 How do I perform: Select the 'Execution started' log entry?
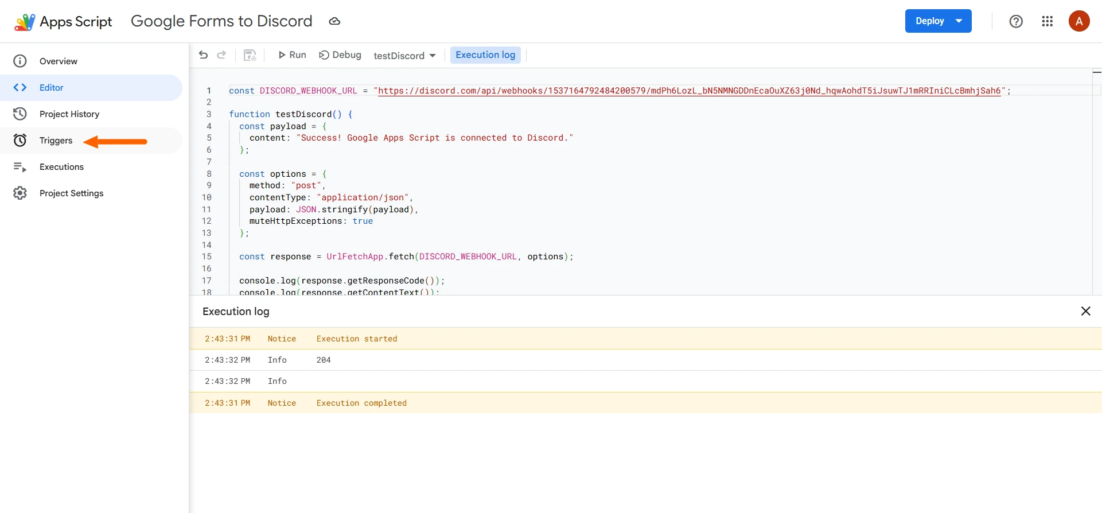[645, 339]
